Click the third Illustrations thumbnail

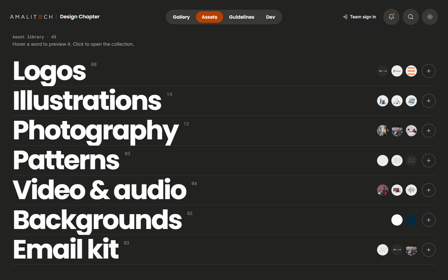tap(411, 101)
